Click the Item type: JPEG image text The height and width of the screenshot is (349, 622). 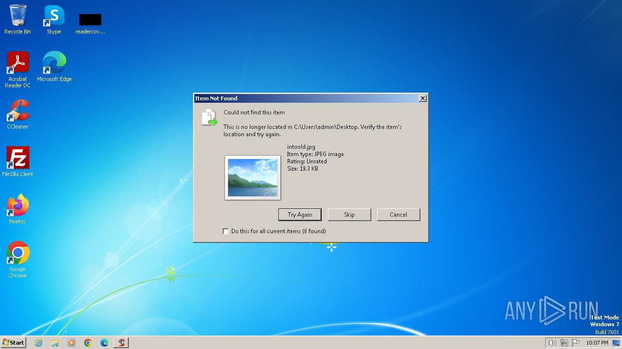point(315,154)
